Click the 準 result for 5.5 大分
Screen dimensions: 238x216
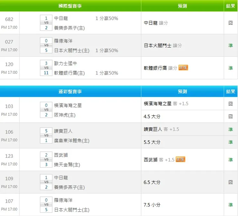[230, 142]
